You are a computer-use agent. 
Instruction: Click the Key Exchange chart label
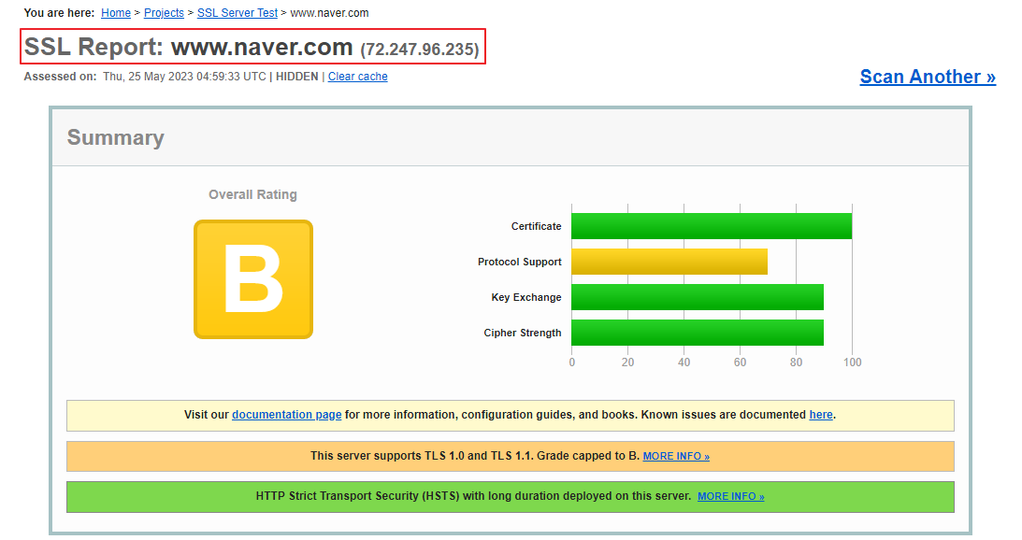526,297
